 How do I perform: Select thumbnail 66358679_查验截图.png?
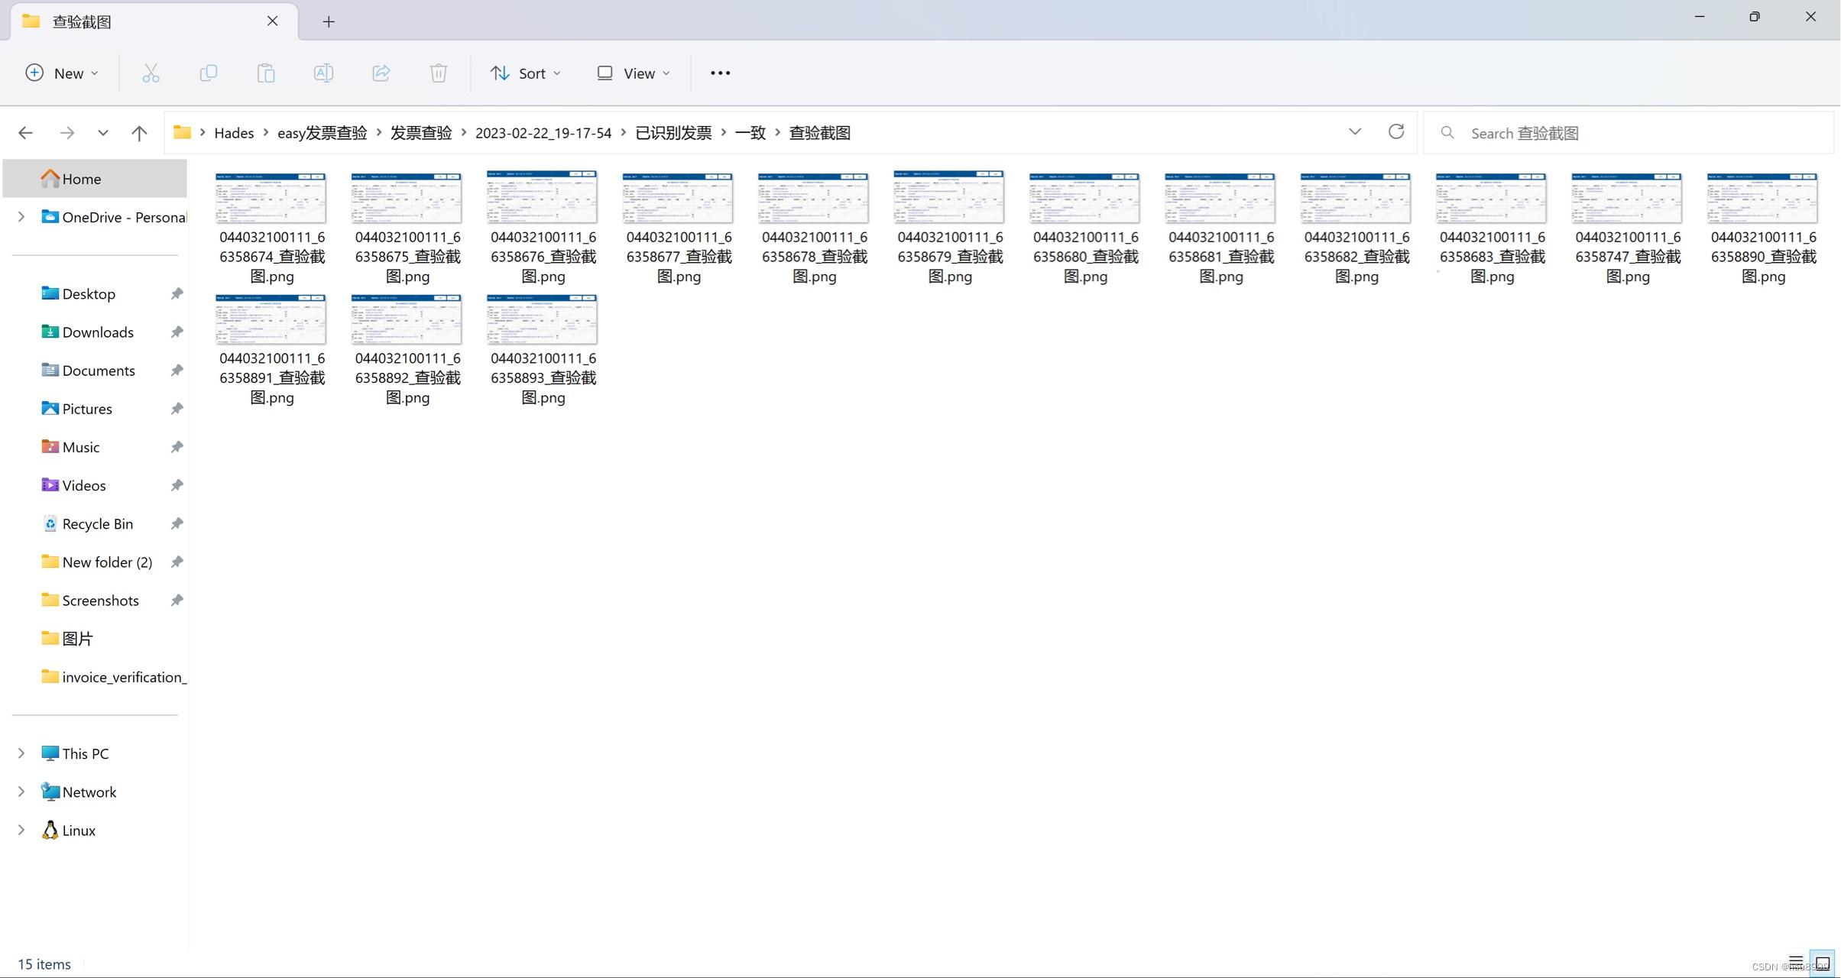click(948, 197)
